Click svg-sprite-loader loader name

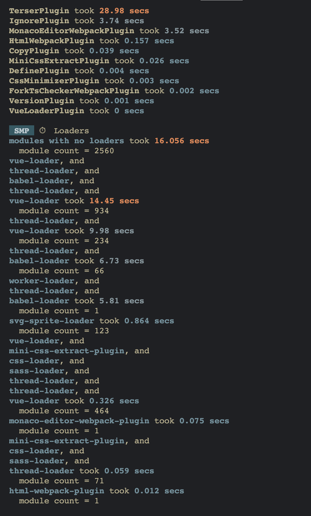click(52, 321)
